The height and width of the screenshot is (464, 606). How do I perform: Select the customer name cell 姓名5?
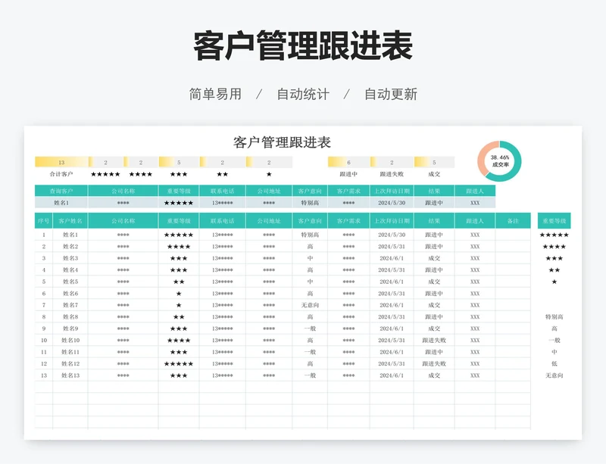(70, 282)
